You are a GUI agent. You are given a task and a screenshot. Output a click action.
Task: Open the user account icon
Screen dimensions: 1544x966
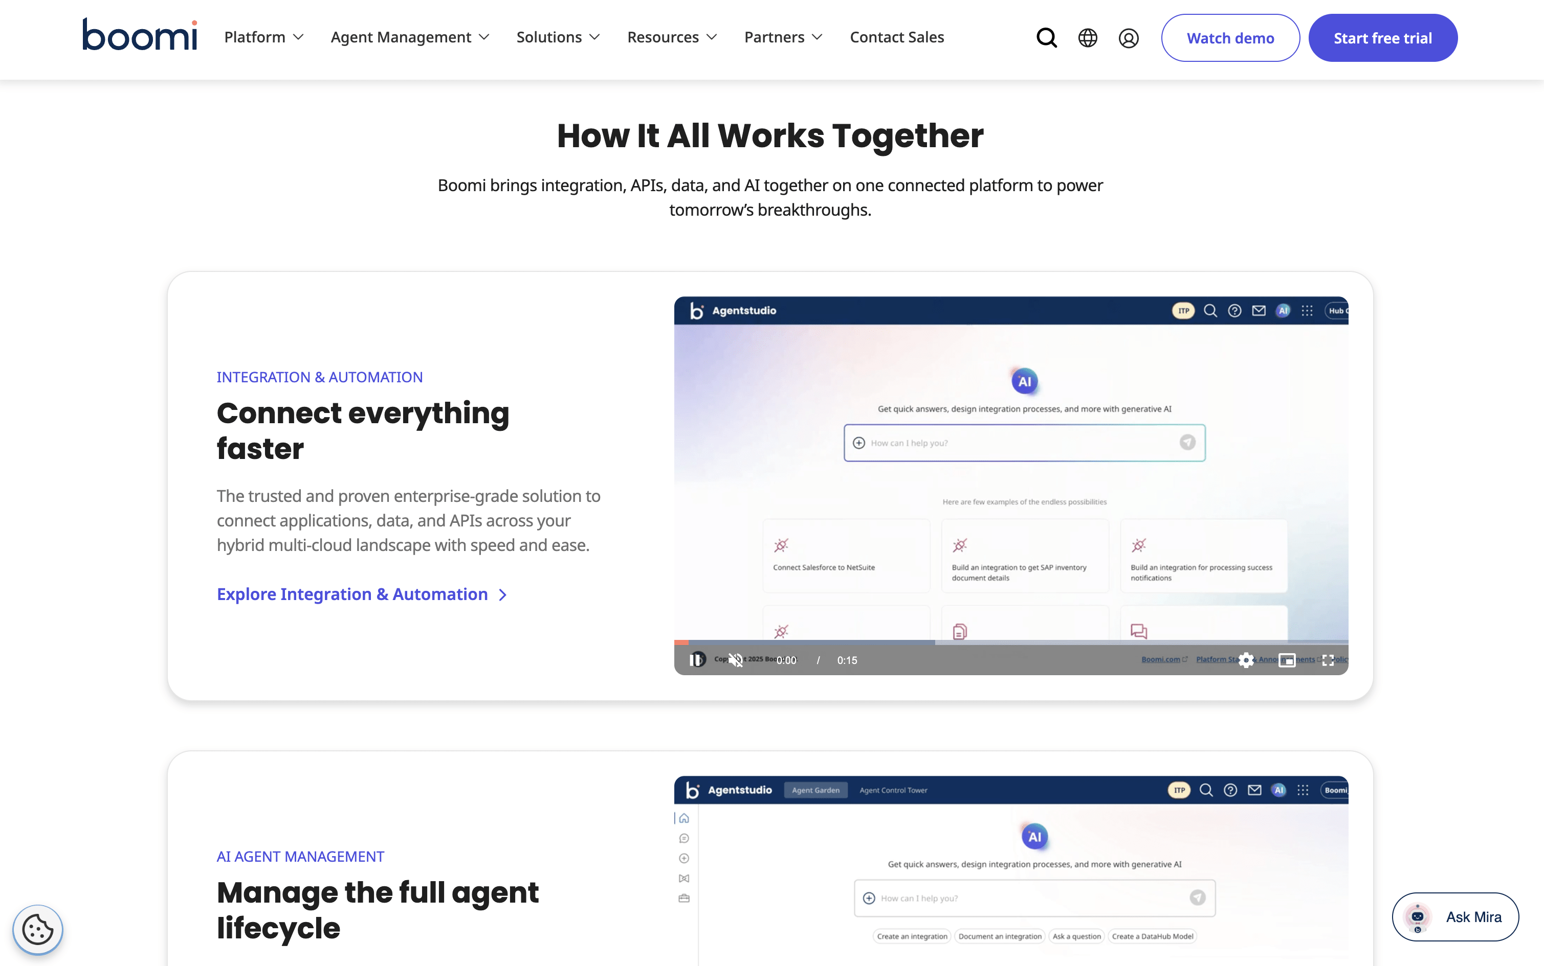(x=1129, y=38)
